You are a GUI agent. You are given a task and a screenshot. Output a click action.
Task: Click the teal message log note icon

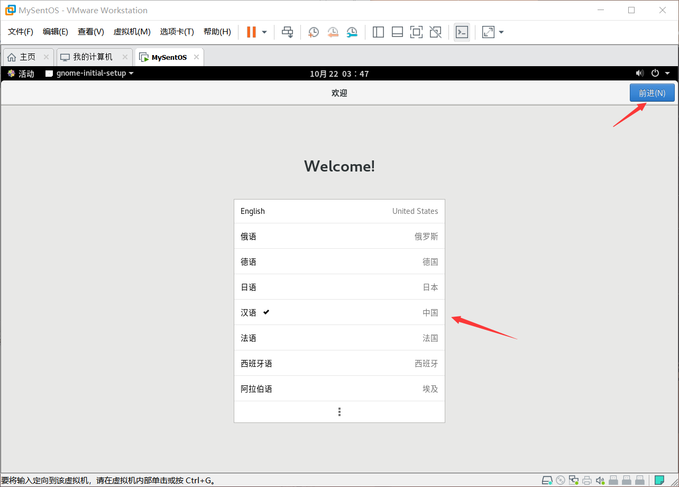click(659, 480)
